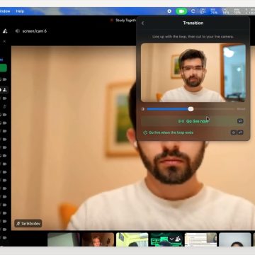Viewport: 255px width, 255px height.
Task: Open the yellow room participant thumbnail
Action: tap(132, 239)
